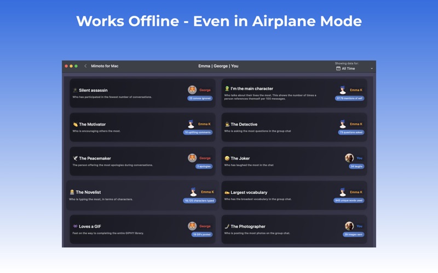Click the You name in The Joker card

click(x=359, y=158)
